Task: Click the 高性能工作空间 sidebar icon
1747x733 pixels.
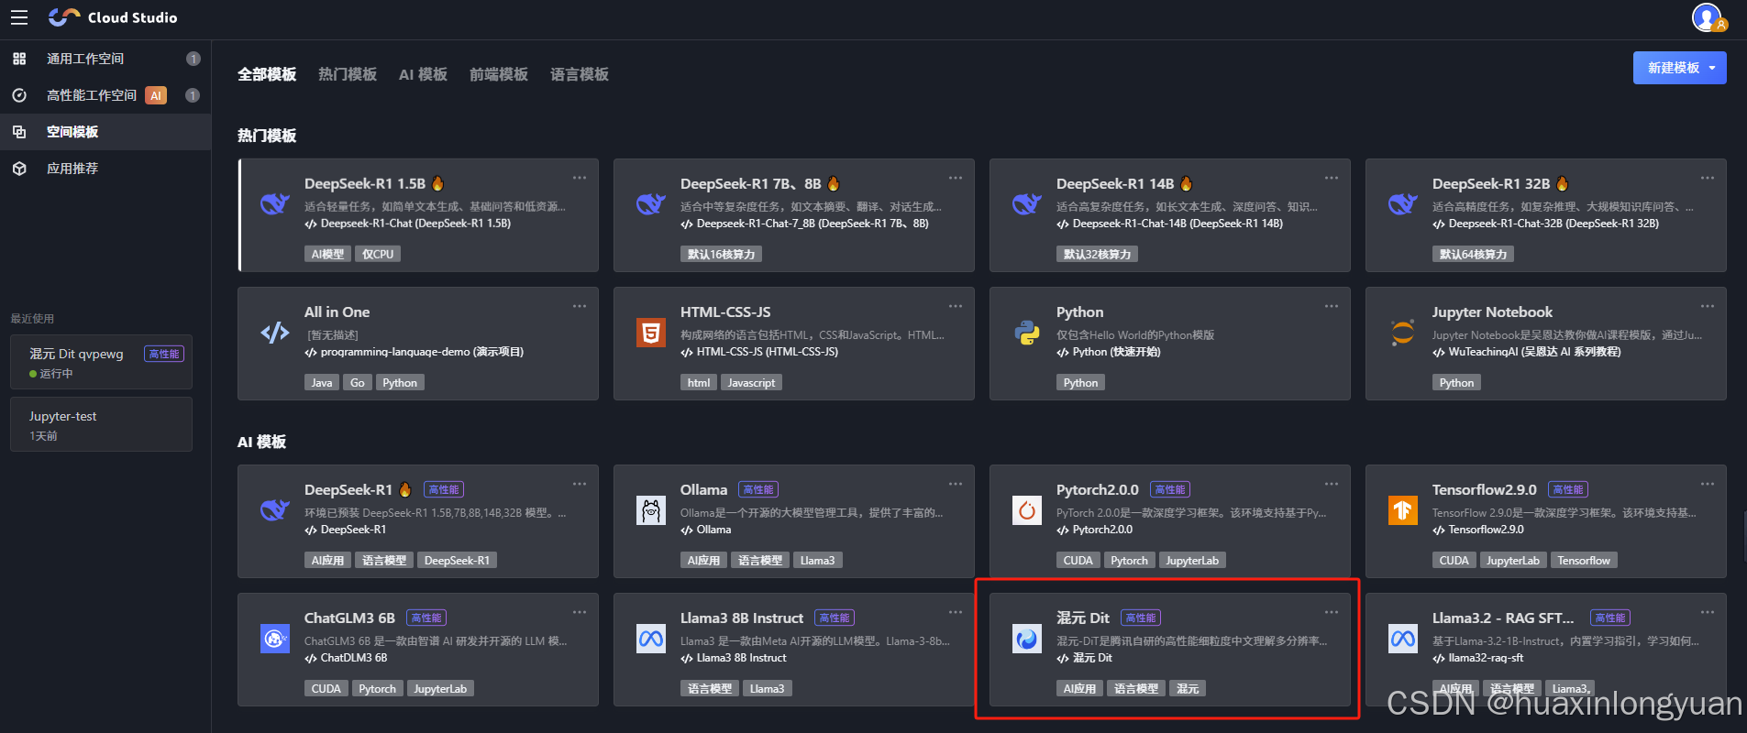Action: [19, 95]
